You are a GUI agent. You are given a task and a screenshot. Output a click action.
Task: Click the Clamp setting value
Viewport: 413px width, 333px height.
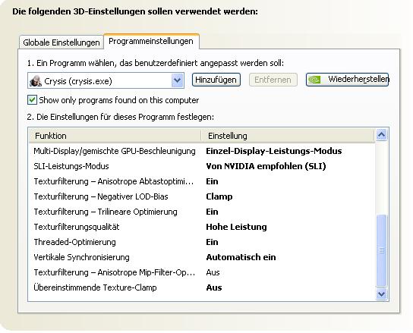219,197
